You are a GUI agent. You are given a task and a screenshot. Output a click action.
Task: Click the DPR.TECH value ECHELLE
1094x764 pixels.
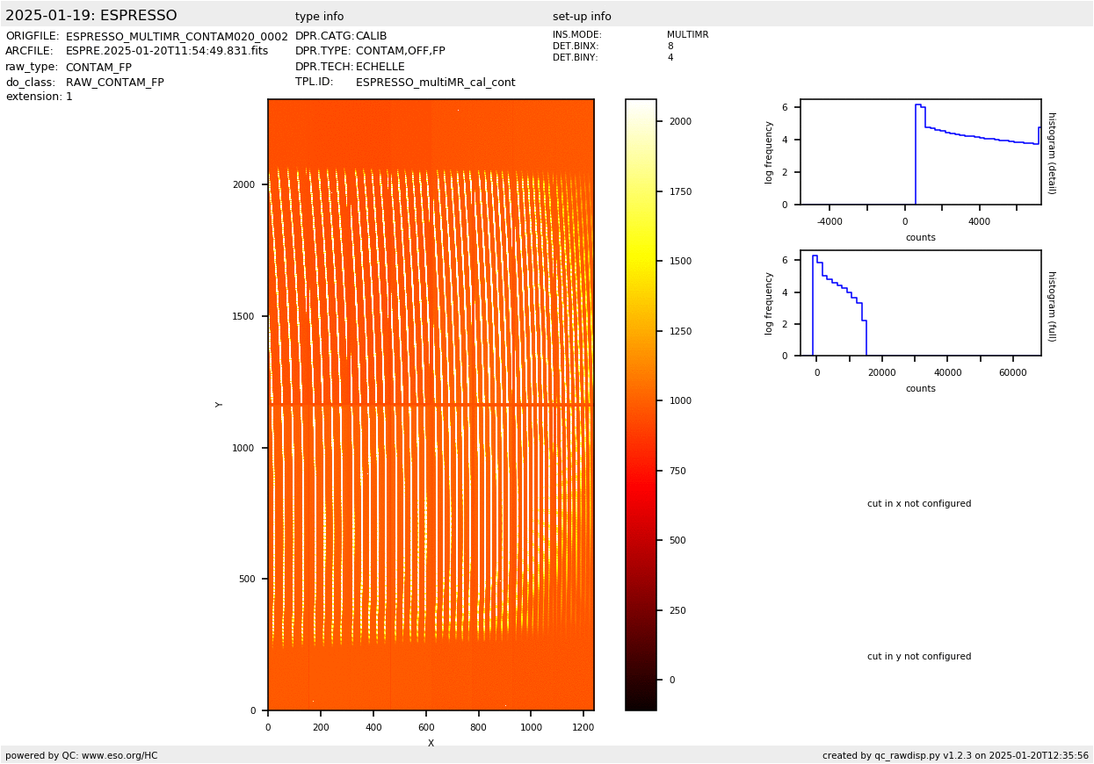coord(380,67)
